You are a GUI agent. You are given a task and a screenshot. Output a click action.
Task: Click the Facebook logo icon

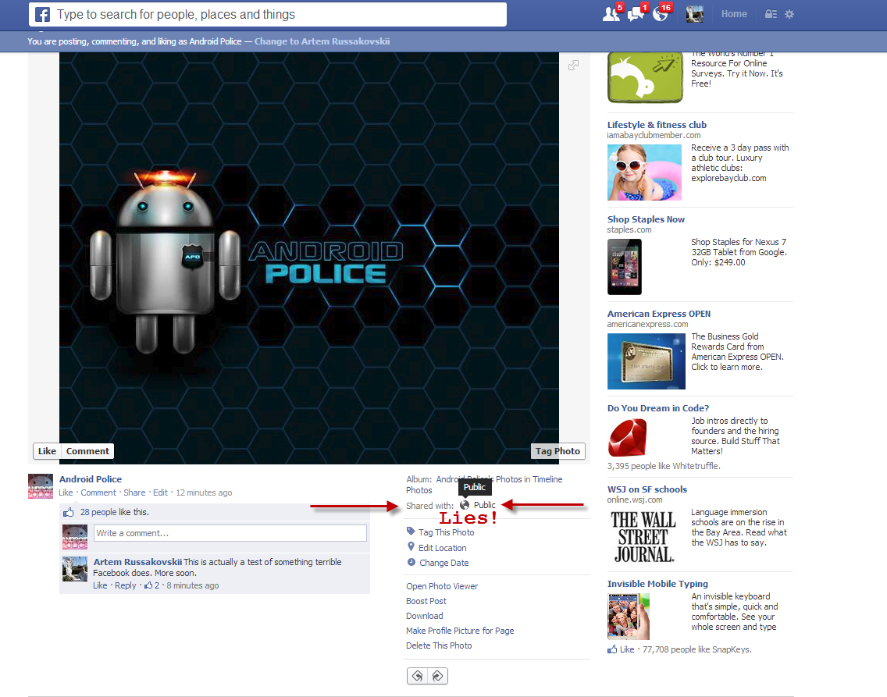(42, 14)
